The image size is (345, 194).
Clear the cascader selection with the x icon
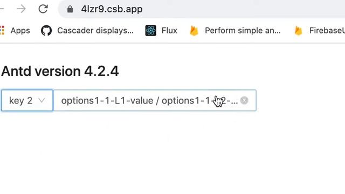[x=244, y=101]
